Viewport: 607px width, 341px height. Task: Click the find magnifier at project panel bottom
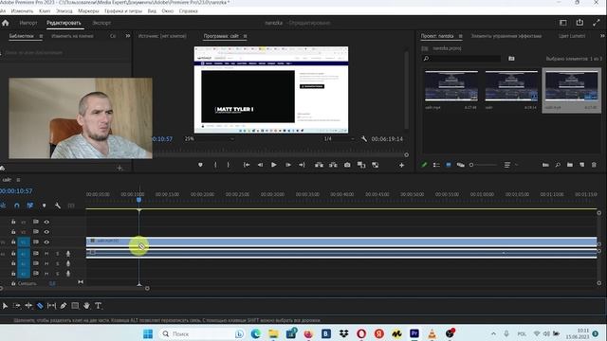click(x=558, y=165)
